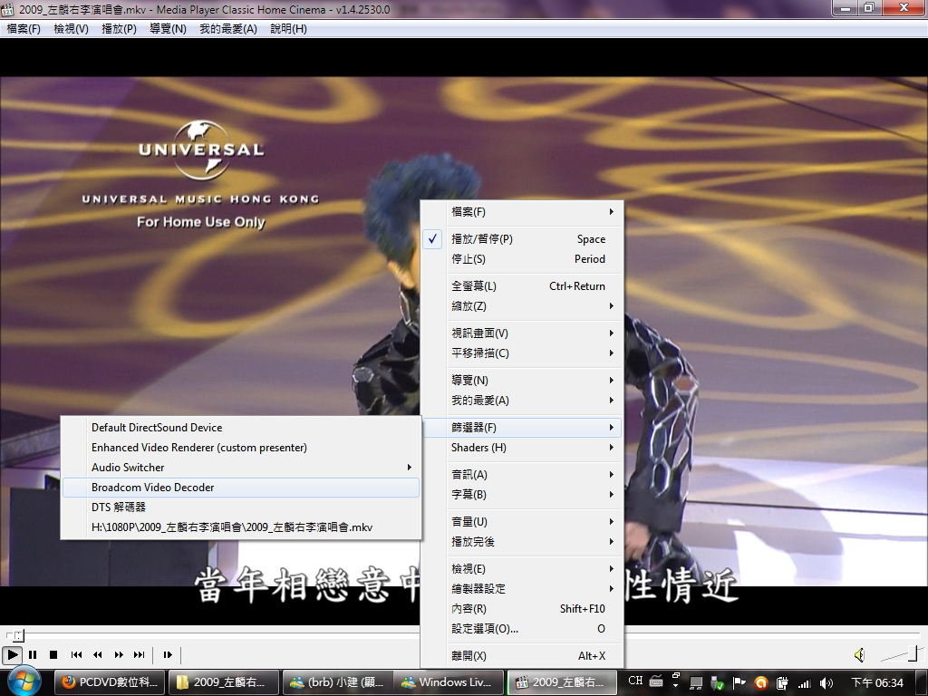Expand the 篩選器(F) filters submenu
The image size is (928, 696).
pos(522,428)
